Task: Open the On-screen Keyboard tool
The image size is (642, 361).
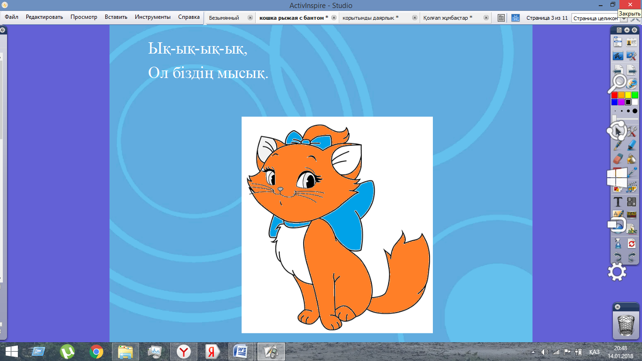Action: tap(632, 202)
